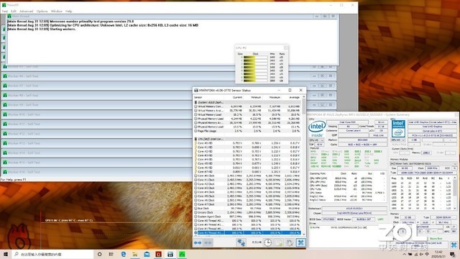Screen dimensions: 460x259
Task: Minimize the Worker #7 child window
Action: click(x=314, y=86)
